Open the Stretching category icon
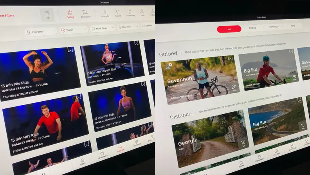The image size is (310, 175). click(130, 13)
